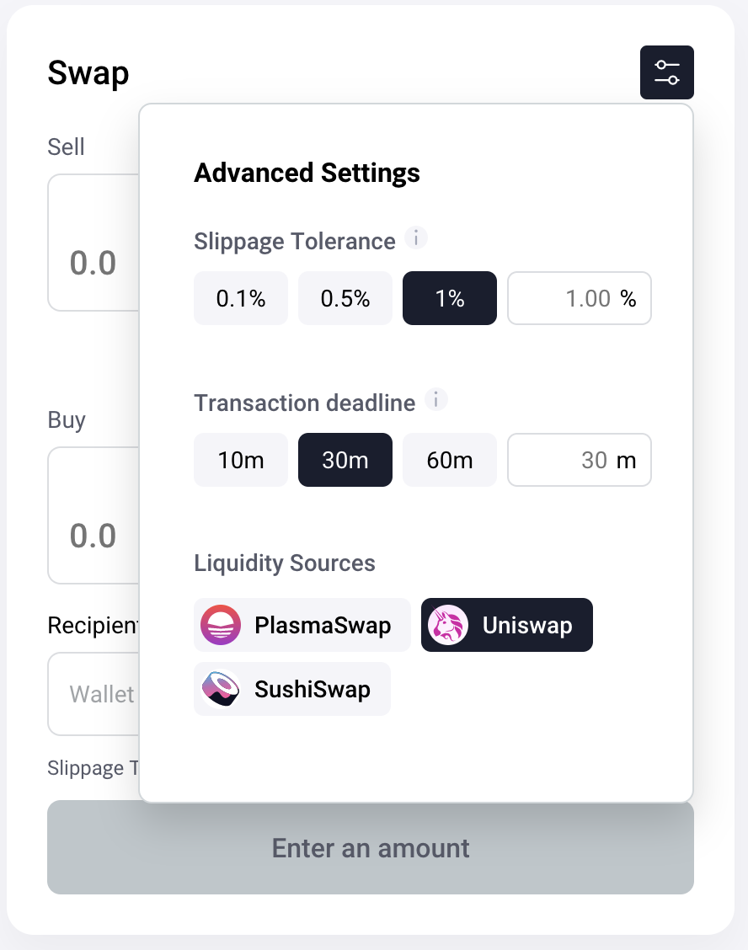Click the Transaction deadline info icon

pyautogui.click(x=435, y=400)
